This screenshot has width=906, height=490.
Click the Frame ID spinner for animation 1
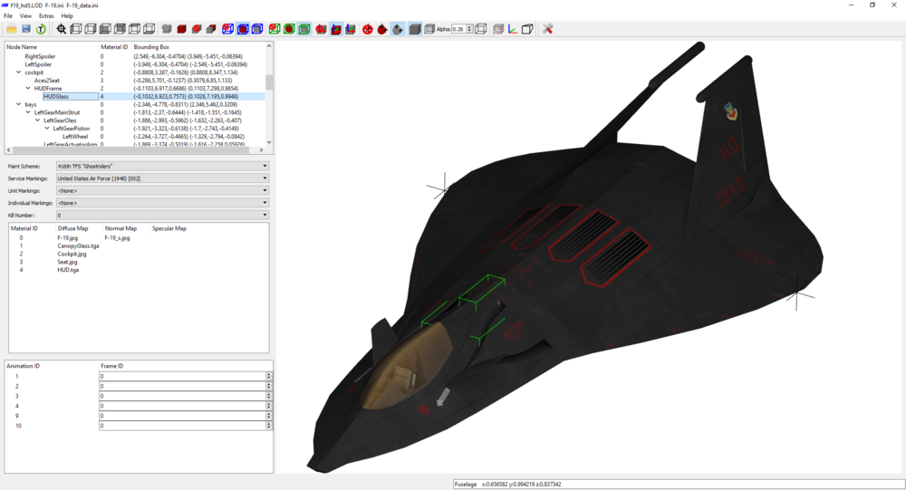(269, 376)
